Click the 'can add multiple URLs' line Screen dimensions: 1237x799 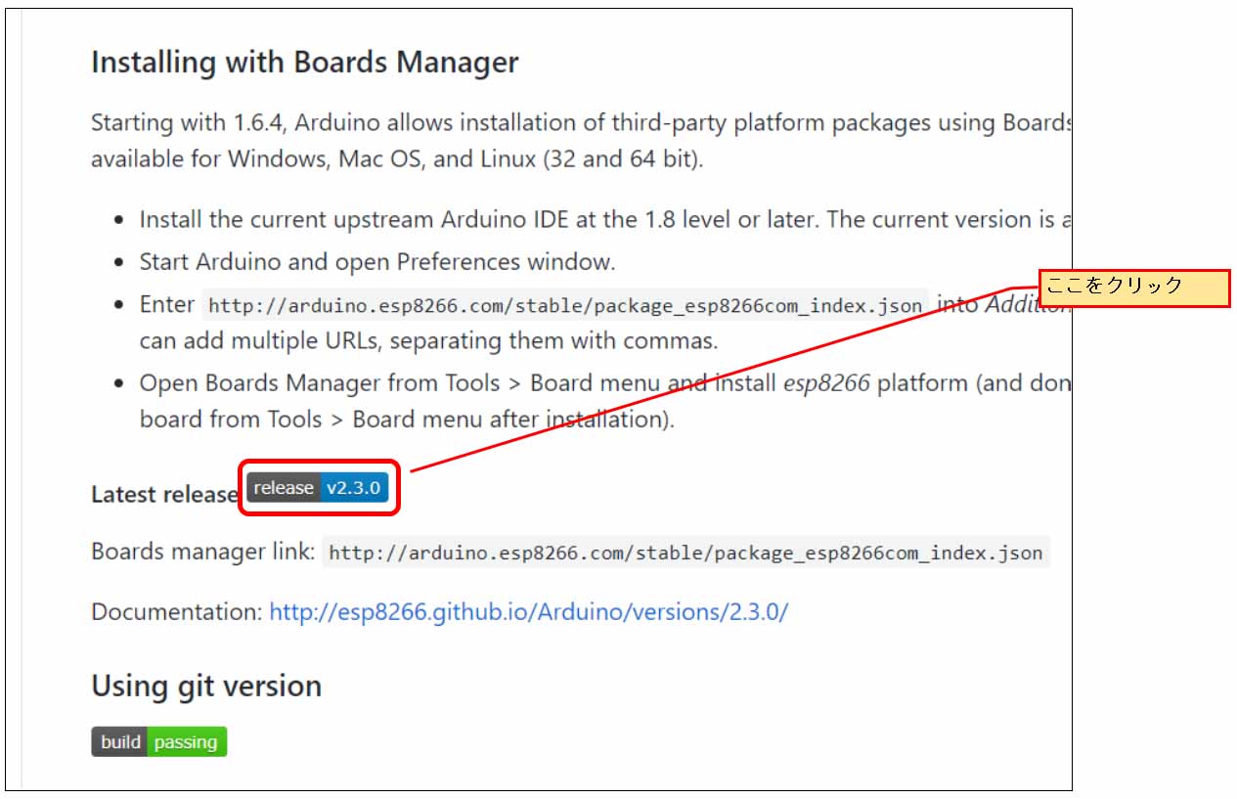[428, 341]
